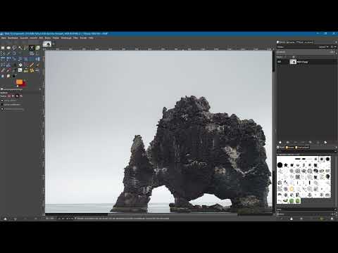This screenshot has width=338, height=253.
Task: Select the Smudge tool
Action: pyautogui.click(x=8, y=76)
